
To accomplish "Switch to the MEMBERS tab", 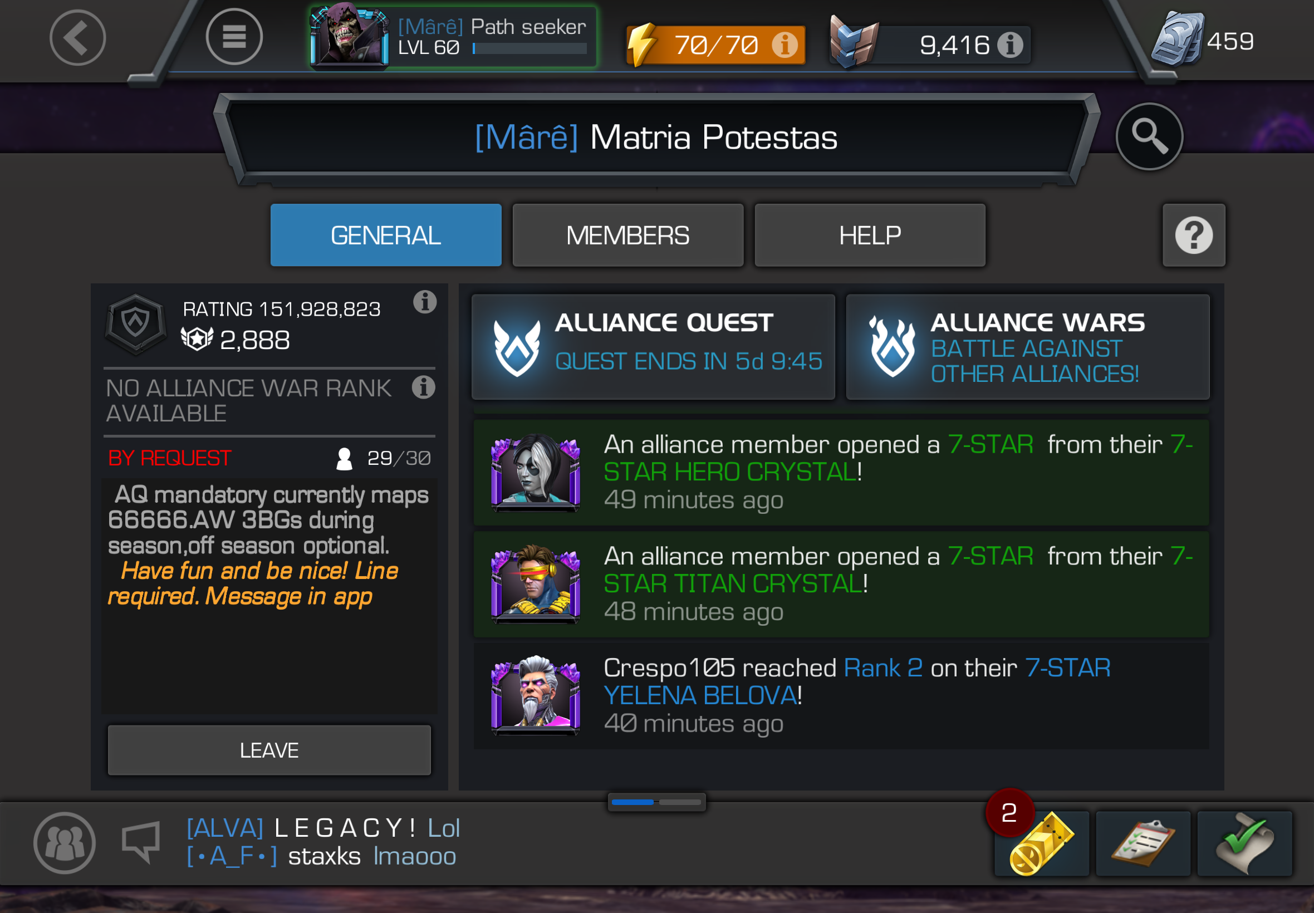I will click(628, 235).
